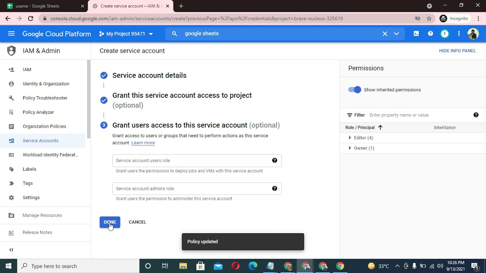The image size is (486, 273).
Task: Click the Windows taskbar search box
Action: 79,266
